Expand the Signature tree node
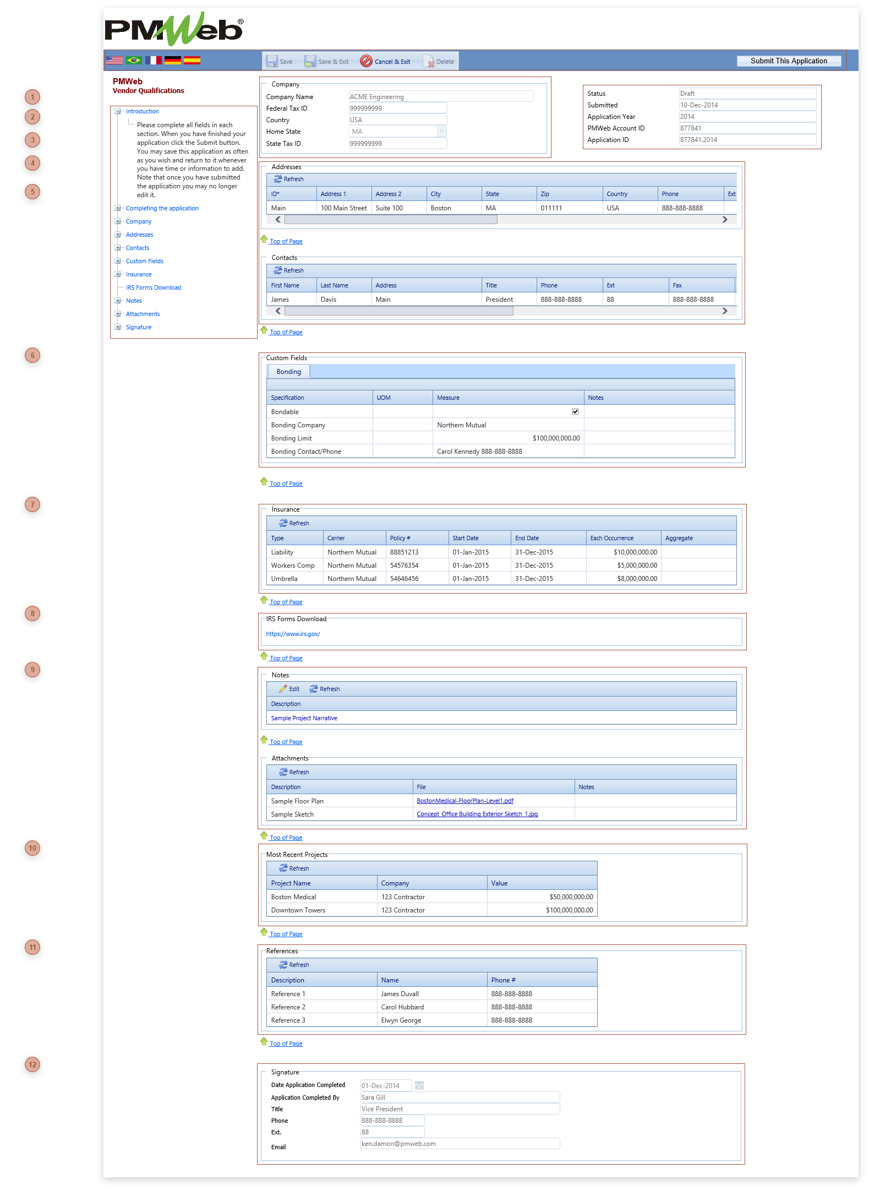 click(117, 327)
